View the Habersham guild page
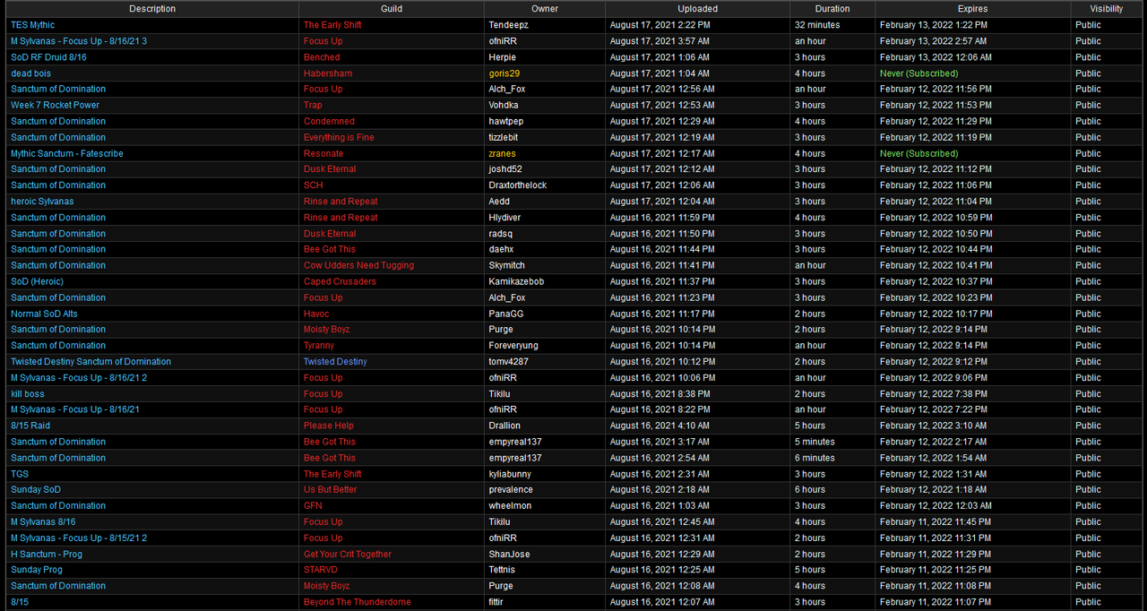This screenshot has width=1147, height=611. tap(328, 73)
